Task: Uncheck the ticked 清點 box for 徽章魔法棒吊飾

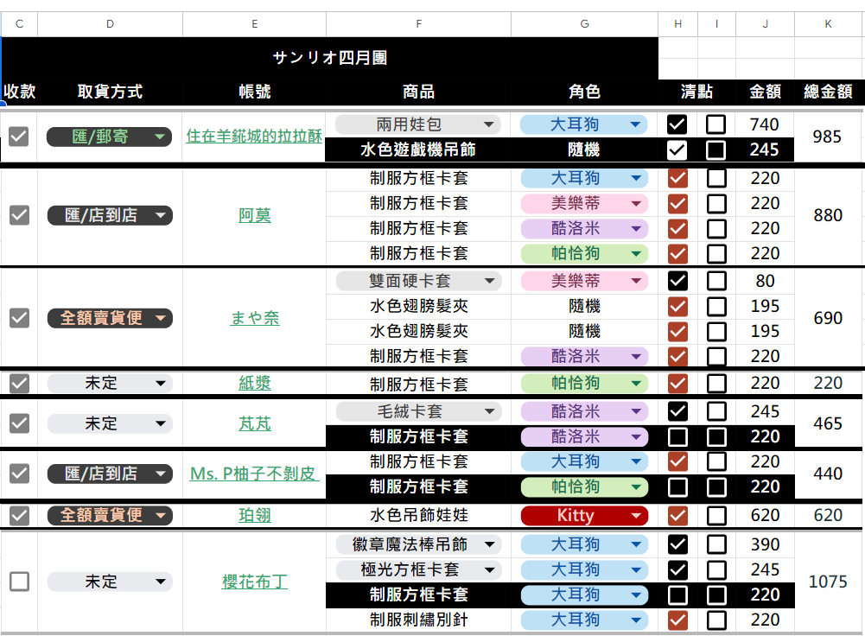Action: [x=677, y=544]
